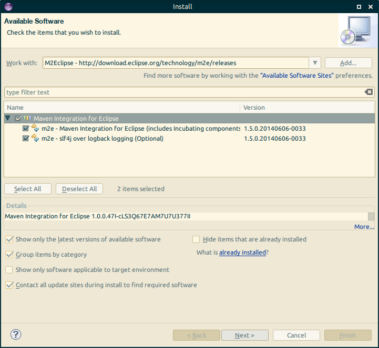
Task: Maximize the Install dialog window
Action: tap(359, 7)
